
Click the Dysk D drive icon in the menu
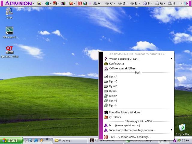tap(106, 86)
